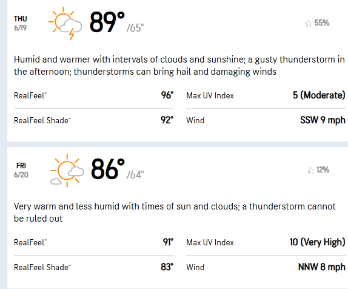Click Friday's 86° high temperature

click(x=108, y=169)
